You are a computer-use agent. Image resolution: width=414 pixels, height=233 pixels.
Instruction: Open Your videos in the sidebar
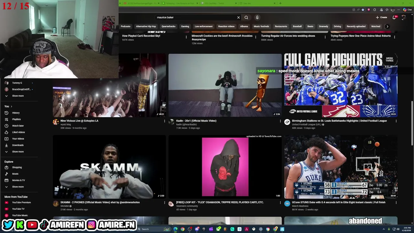pyautogui.click(x=18, y=139)
